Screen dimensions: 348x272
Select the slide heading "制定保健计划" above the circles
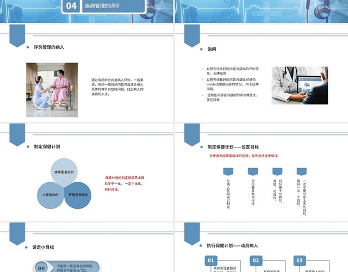click(x=47, y=146)
